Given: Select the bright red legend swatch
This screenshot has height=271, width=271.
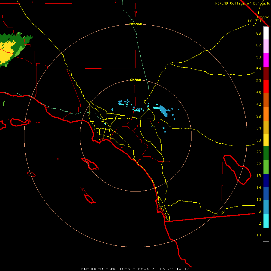Looking at the screenshot, I should (266, 87).
